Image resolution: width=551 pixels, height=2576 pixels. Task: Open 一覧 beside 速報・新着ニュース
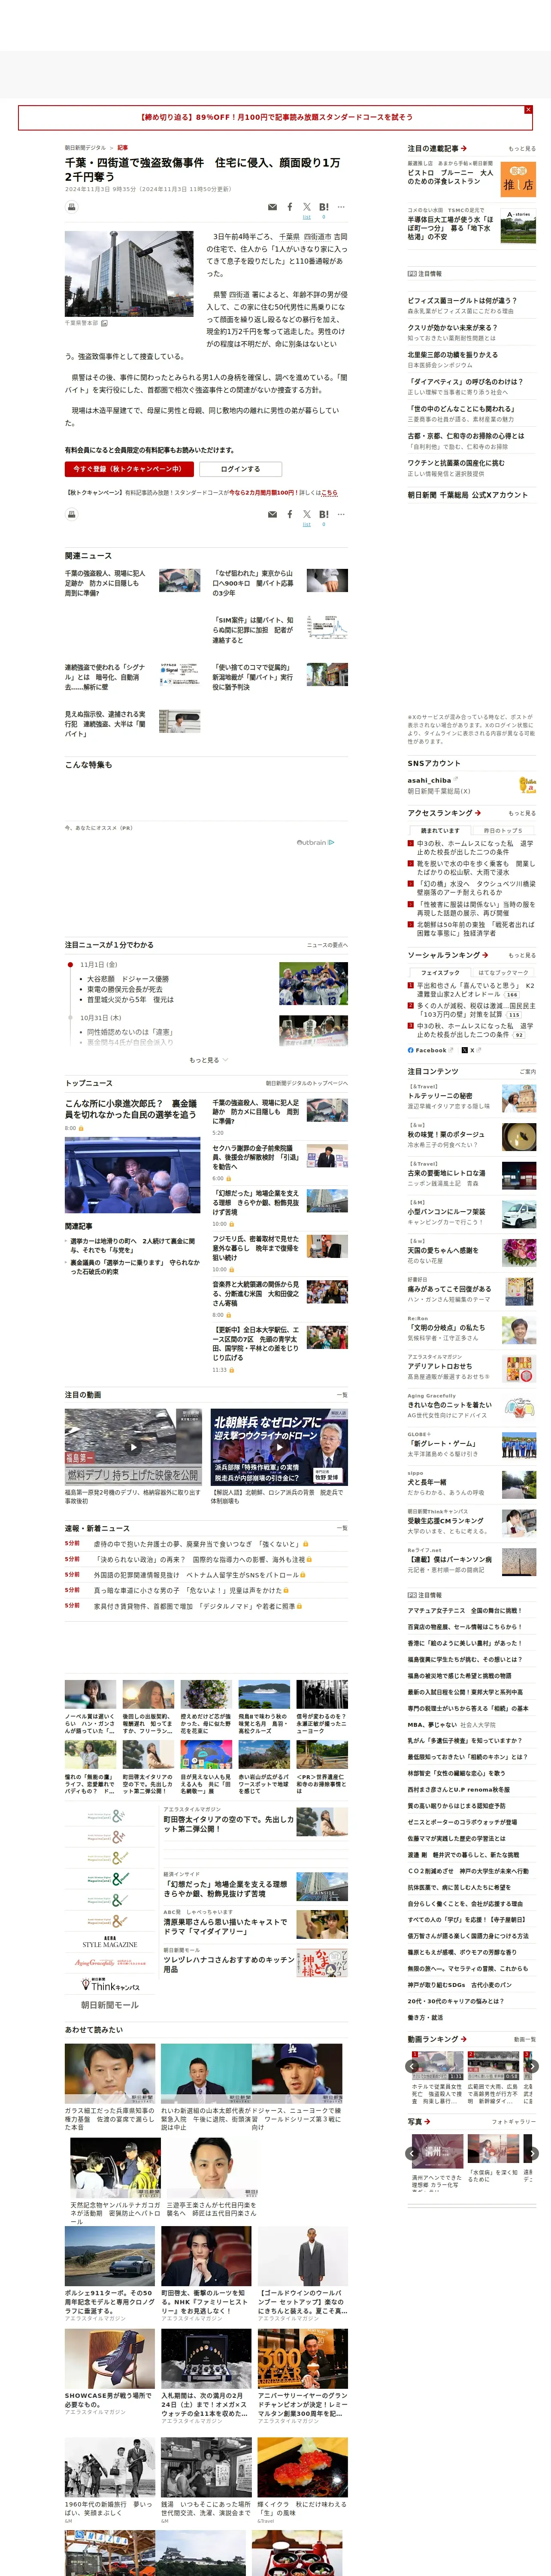click(x=342, y=1528)
